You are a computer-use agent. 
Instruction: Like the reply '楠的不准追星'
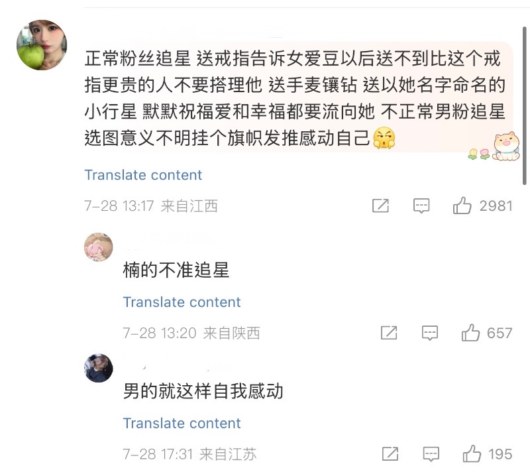click(471, 333)
